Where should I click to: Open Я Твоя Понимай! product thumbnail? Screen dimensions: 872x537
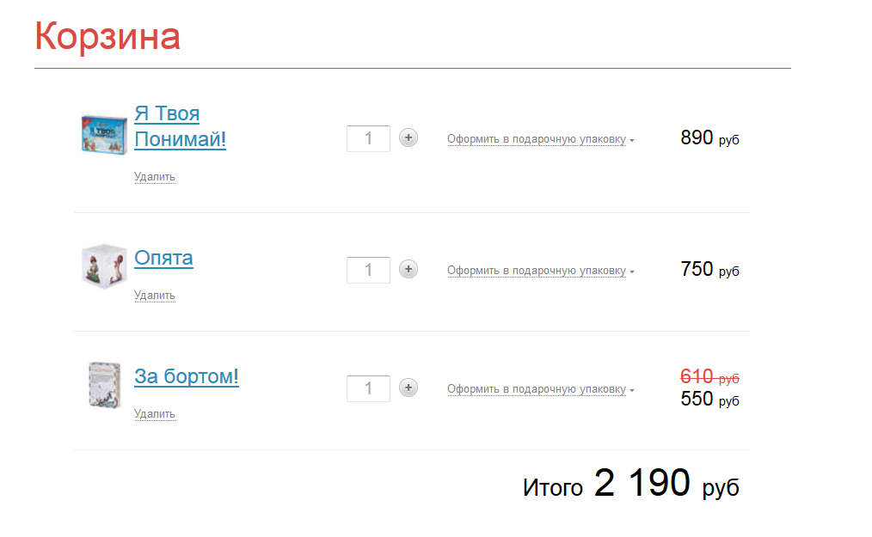pyautogui.click(x=103, y=133)
